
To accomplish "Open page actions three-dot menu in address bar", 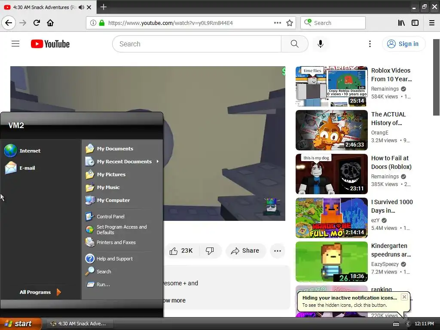I will coord(277,23).
